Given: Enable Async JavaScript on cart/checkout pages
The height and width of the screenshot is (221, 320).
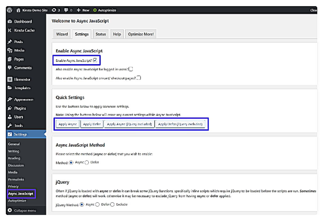Looking at the screenshot, I should point(139,78).
